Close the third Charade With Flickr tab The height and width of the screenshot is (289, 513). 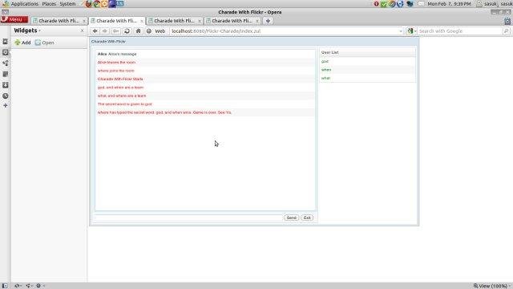point(200,21)
